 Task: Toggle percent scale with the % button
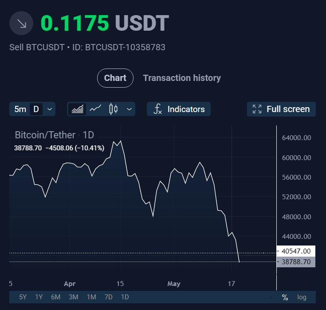click(x=285, y=297)
